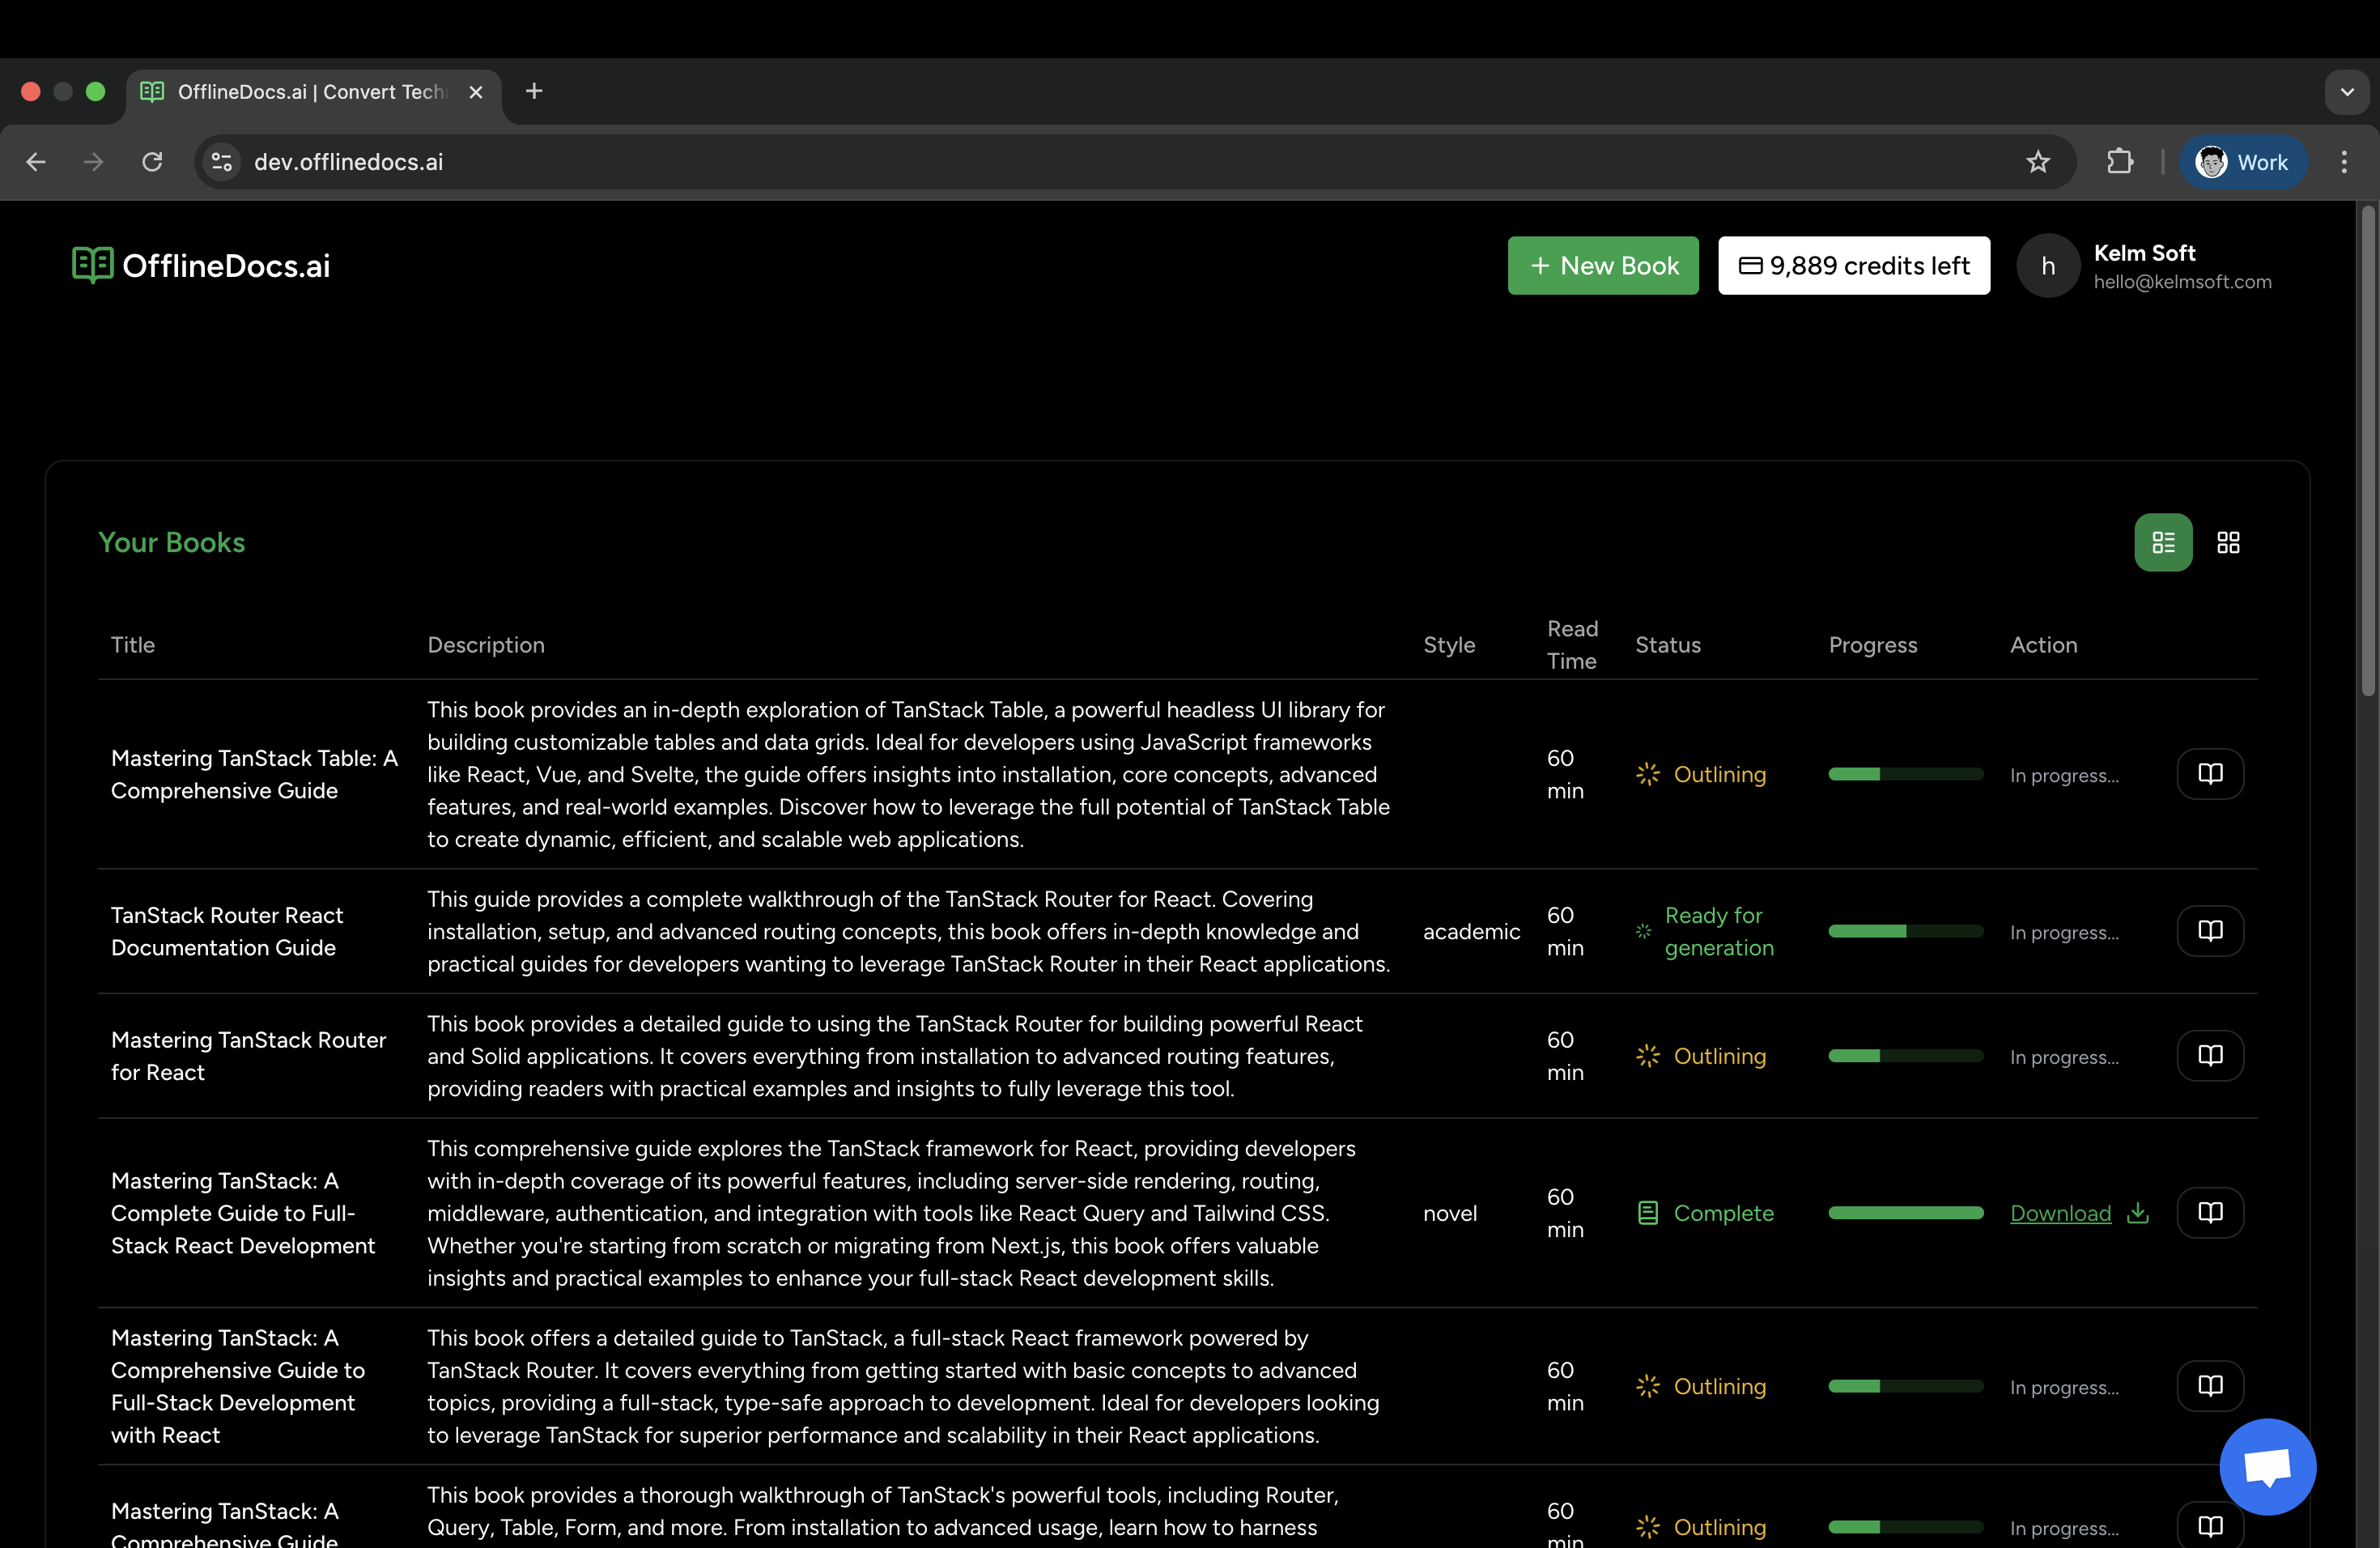The height and width of the screenshot is (1548, 2380).
Task: Click the New Book button
Action: (1602, 265)
